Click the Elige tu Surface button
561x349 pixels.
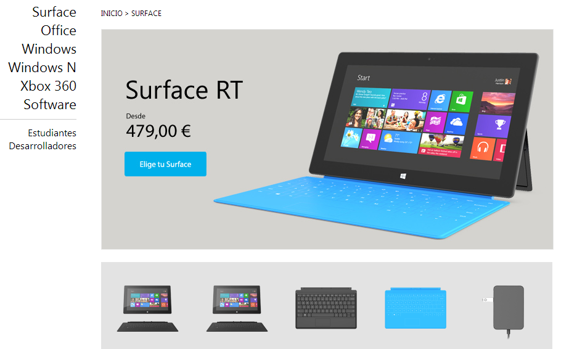point(165,164)
